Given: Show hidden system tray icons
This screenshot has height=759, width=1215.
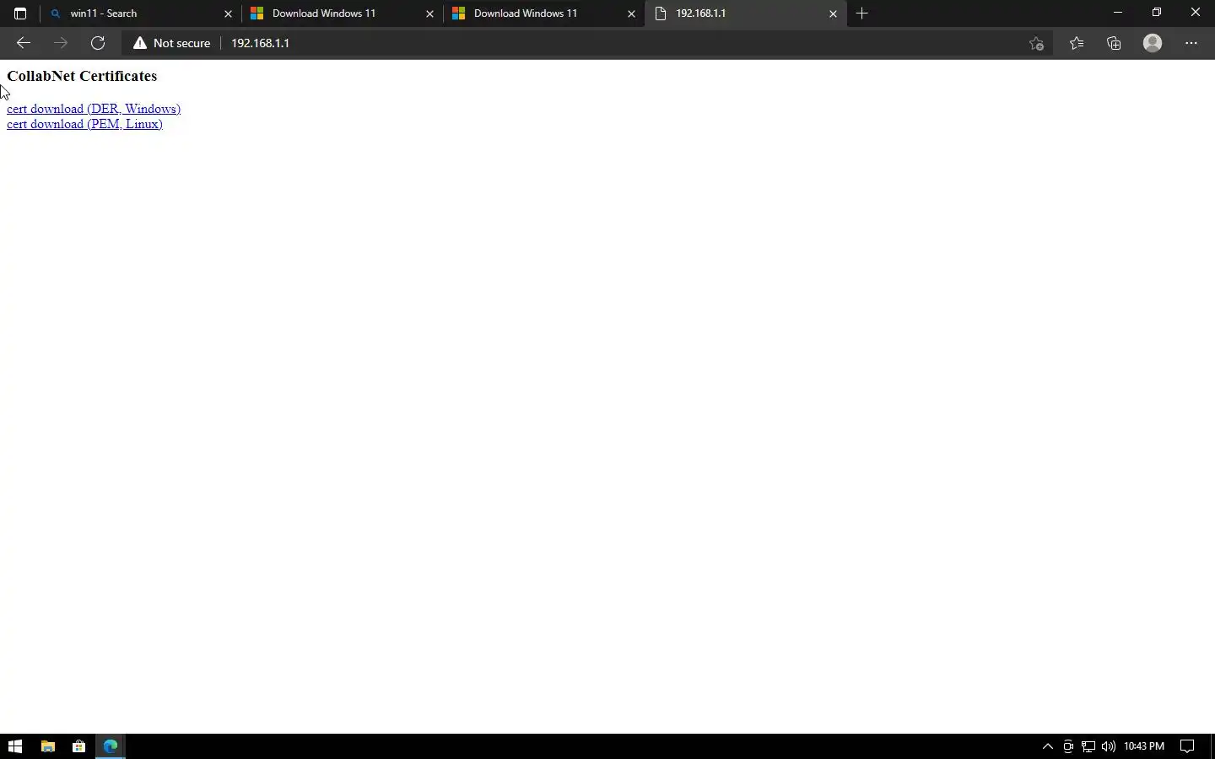Looking at the screenshot, I should pos(1048,746).
